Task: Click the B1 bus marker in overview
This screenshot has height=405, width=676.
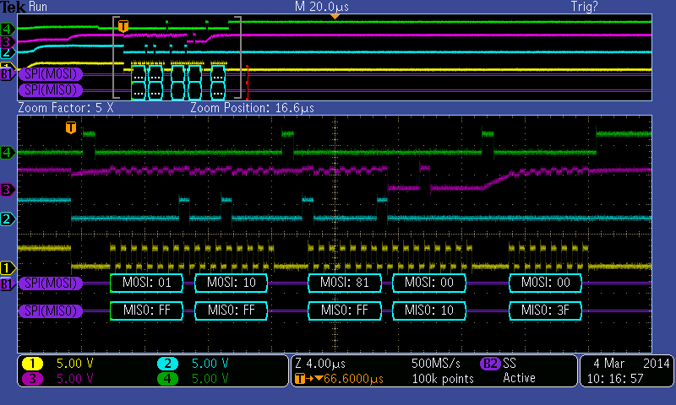Action: point(7,74)
